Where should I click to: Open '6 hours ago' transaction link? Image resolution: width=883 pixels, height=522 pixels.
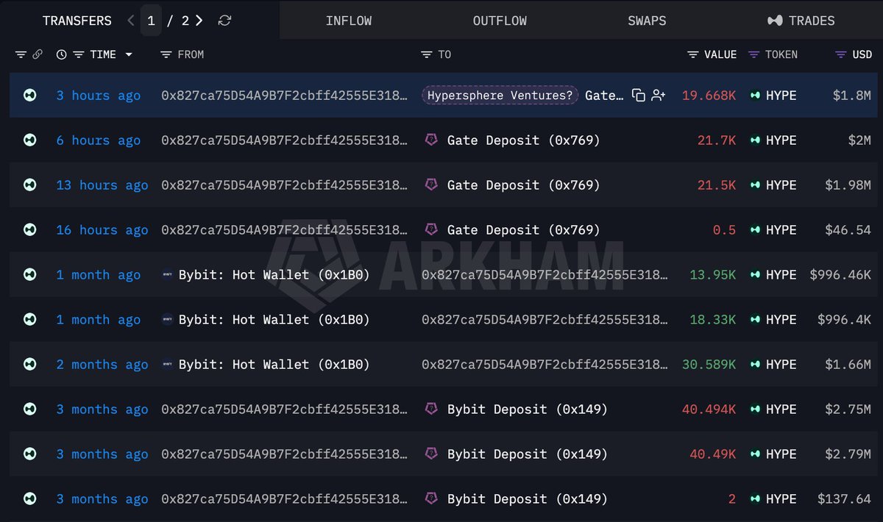click(x=99, y=140)
